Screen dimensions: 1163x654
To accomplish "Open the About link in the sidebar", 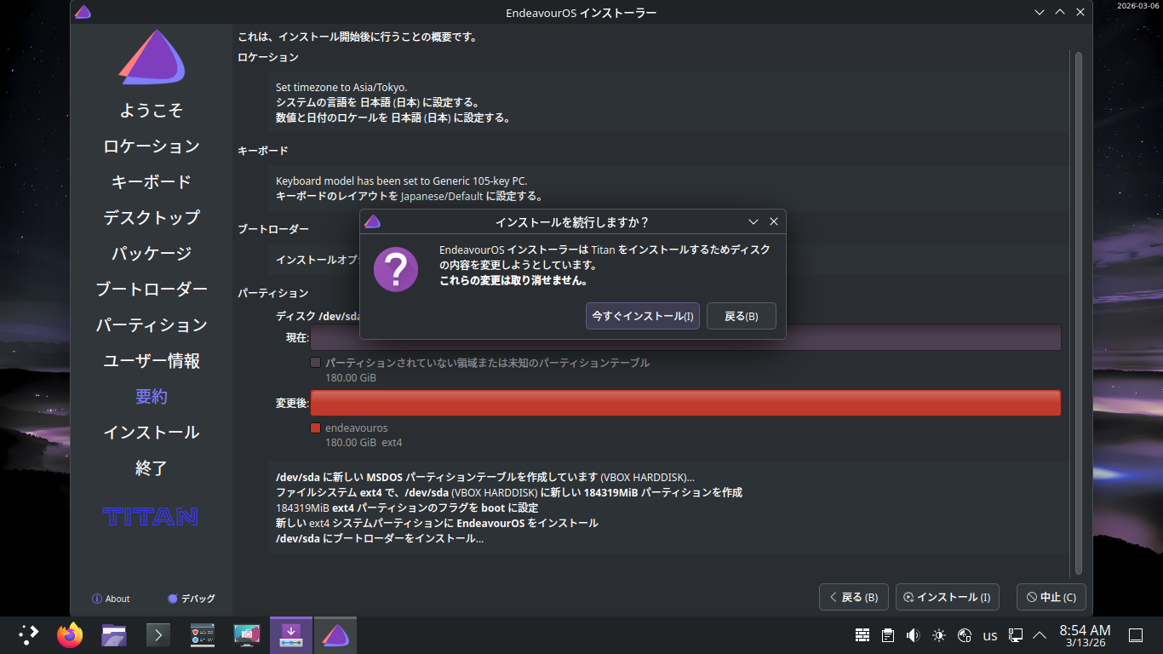I will coord(111,599).
